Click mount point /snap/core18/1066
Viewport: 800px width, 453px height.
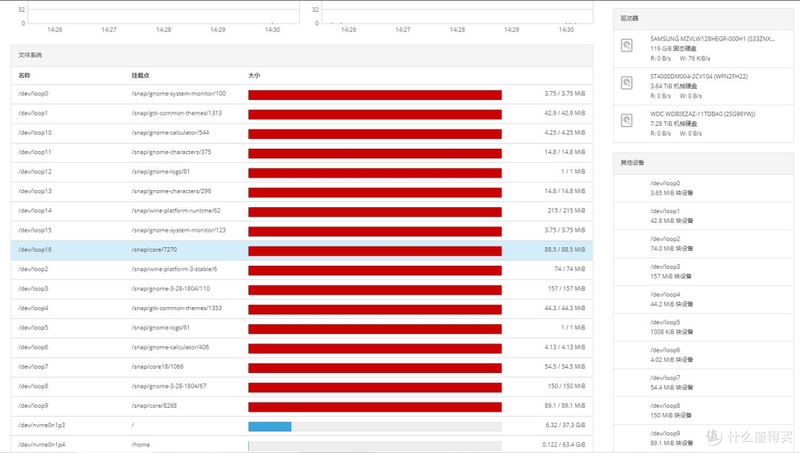pos(157,367)
